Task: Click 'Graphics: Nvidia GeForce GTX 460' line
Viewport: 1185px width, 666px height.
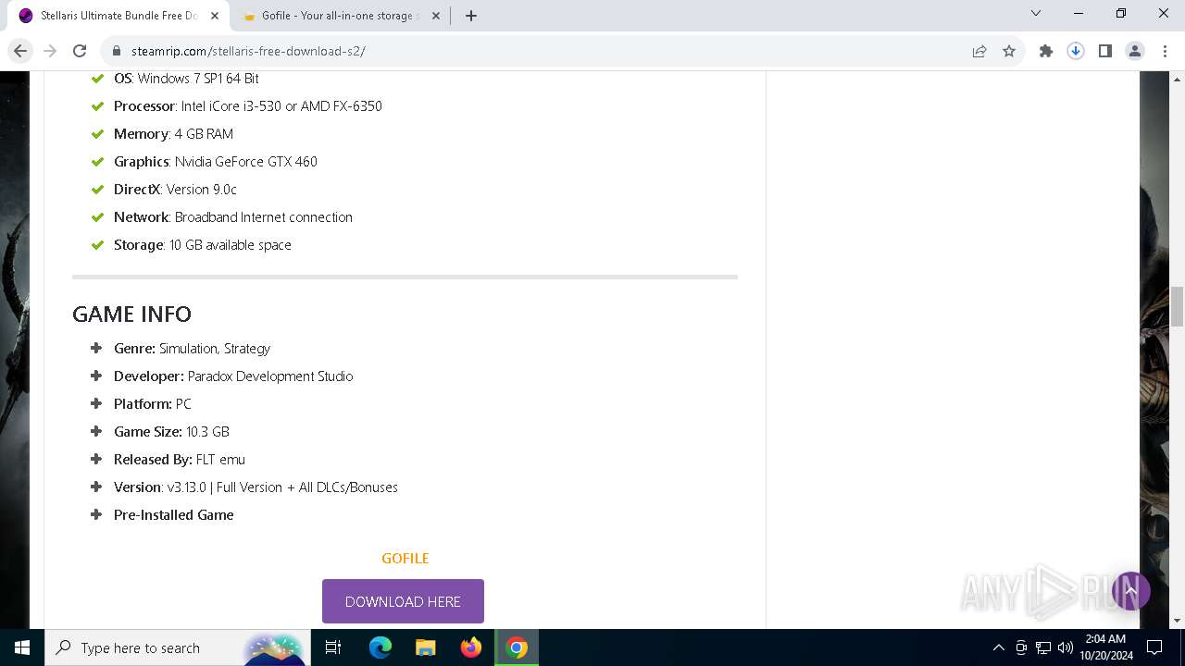Action: pyautogui.click(x=216, y=162)
